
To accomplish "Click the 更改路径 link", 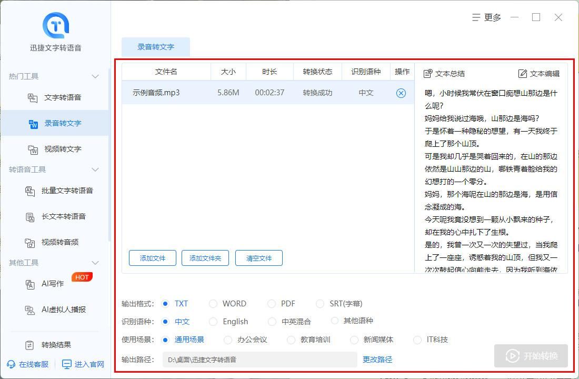I will [x=377, y=360].
